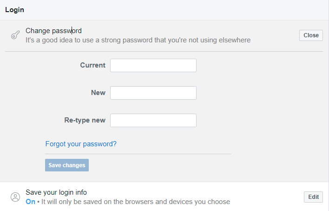Click the Save changes button

coord(67,165)
